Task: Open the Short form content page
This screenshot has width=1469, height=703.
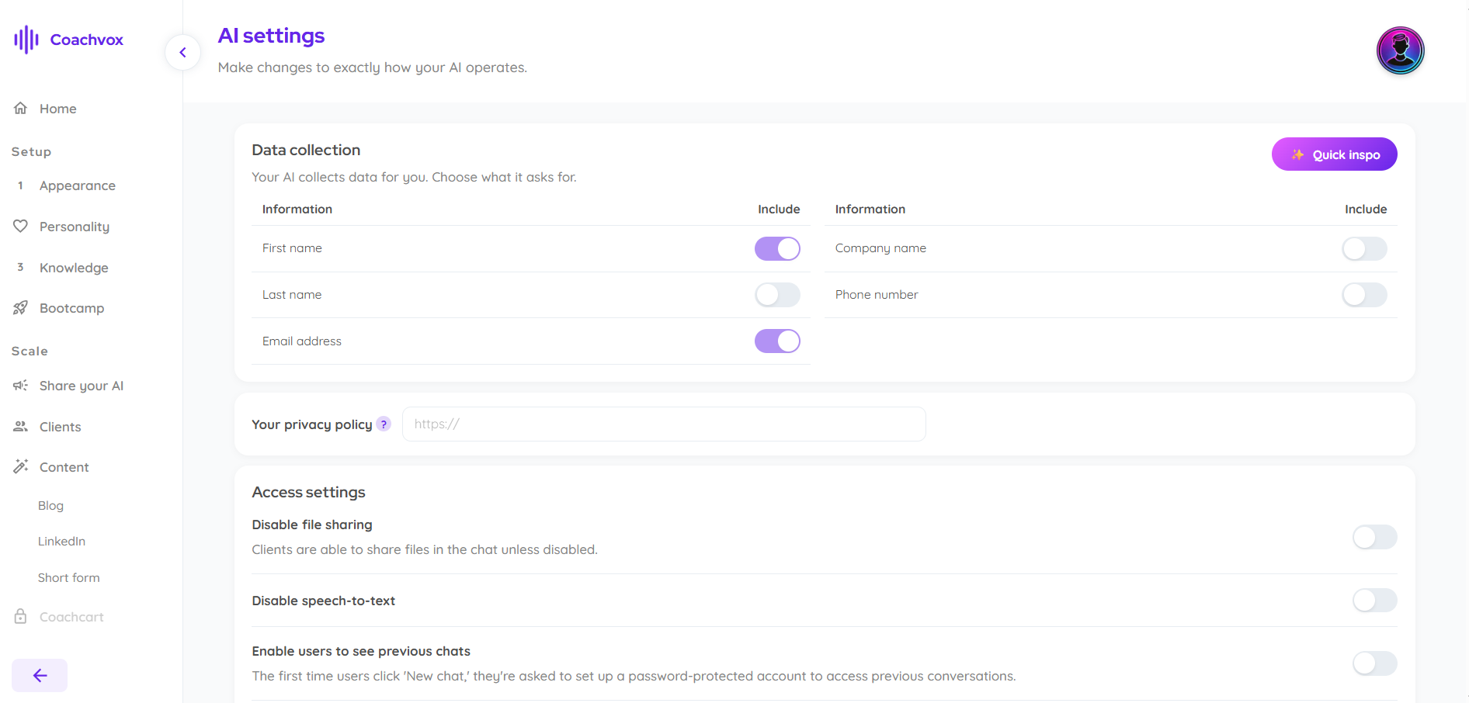Action: (69, 577)
